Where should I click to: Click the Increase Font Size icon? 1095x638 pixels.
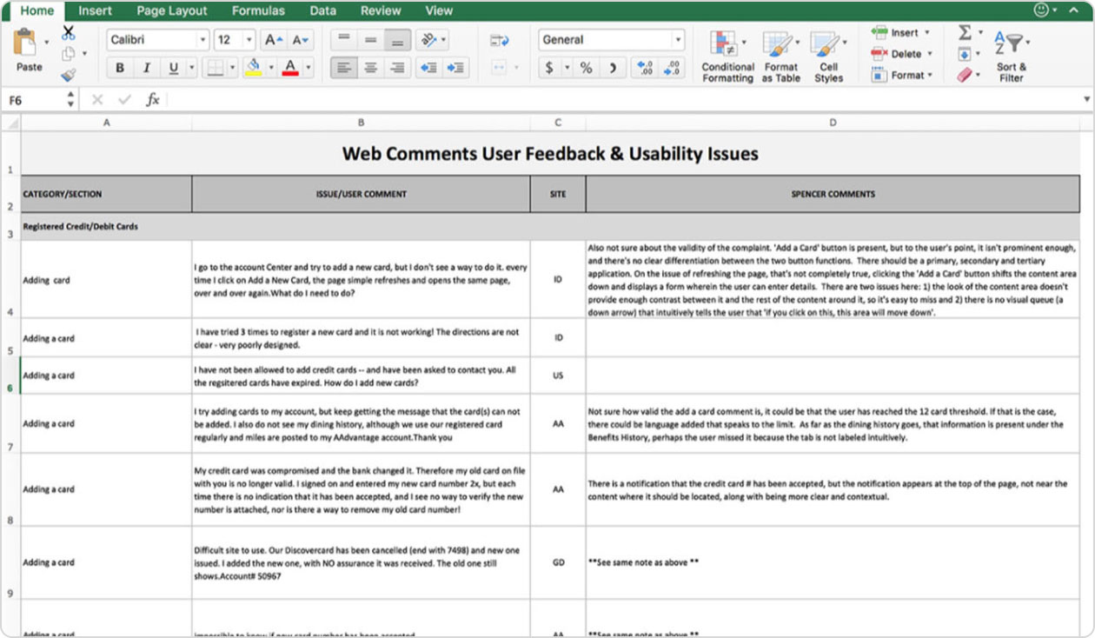(273, 40)
